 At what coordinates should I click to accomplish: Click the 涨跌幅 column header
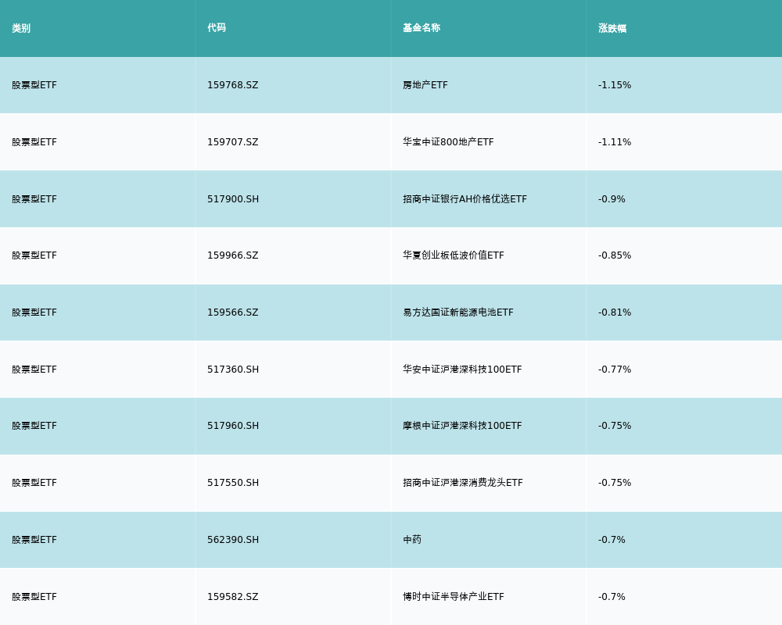tap(612, 28)
